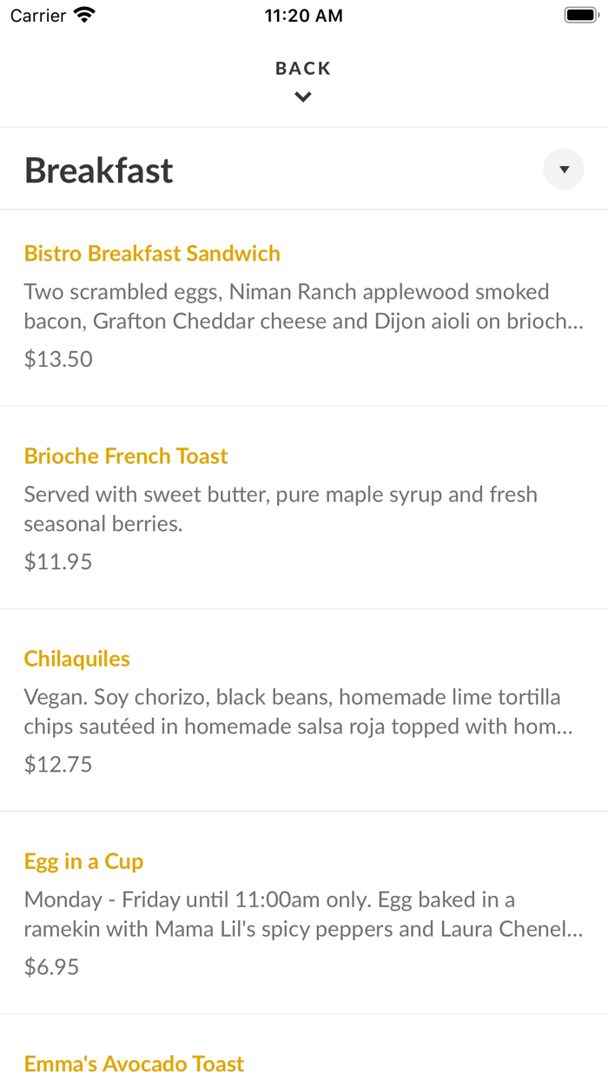Image resolution: width=608 pixels, height=1081 pixels.
Task: Select the Chilaquiles menu item
Action: (77, 659)
